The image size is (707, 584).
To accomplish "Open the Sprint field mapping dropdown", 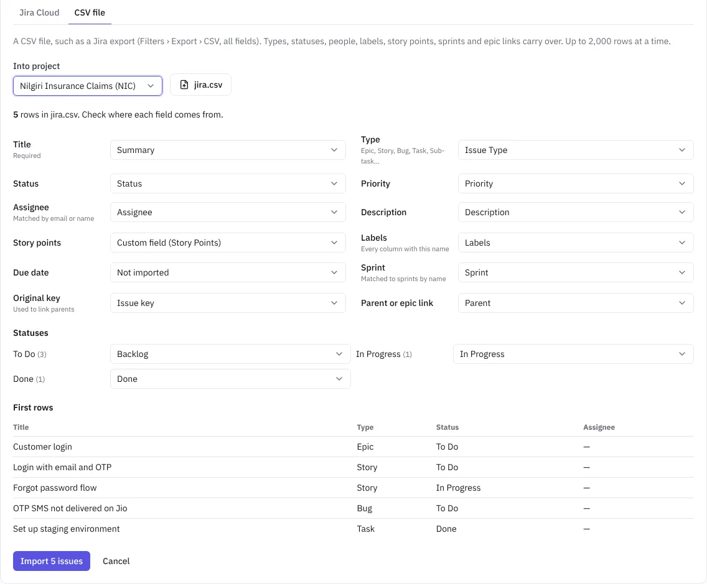I will [576, 272].
